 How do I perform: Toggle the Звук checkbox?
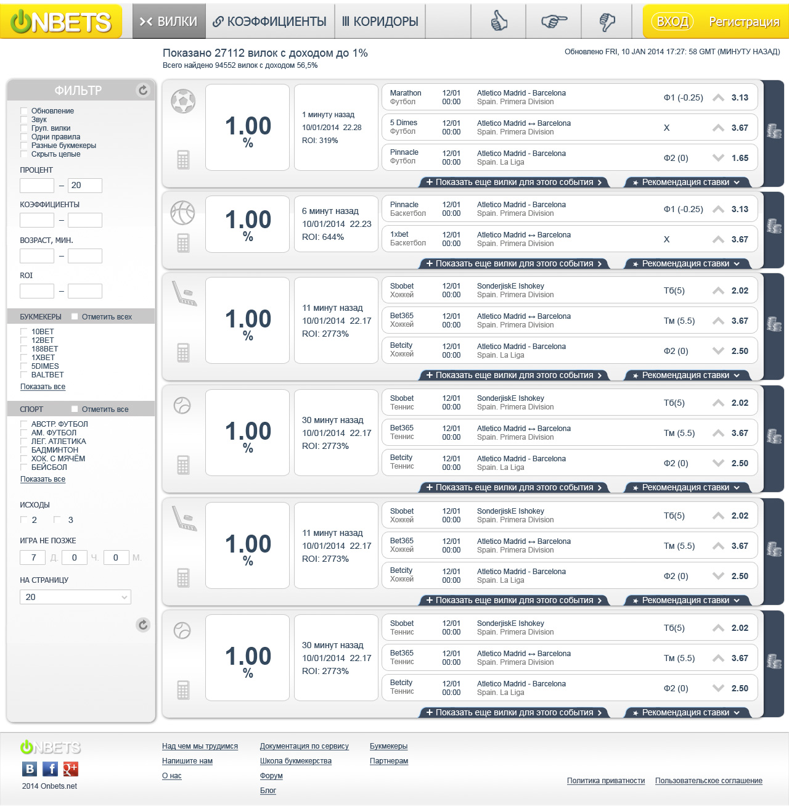[24, 120]
